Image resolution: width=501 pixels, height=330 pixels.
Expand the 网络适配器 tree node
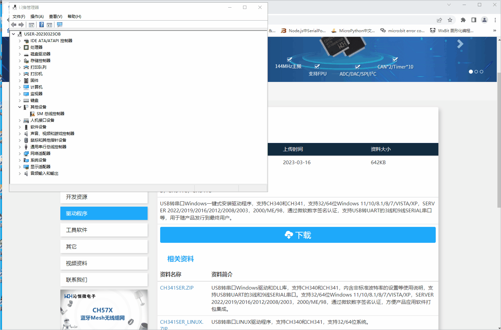[20, 154]
